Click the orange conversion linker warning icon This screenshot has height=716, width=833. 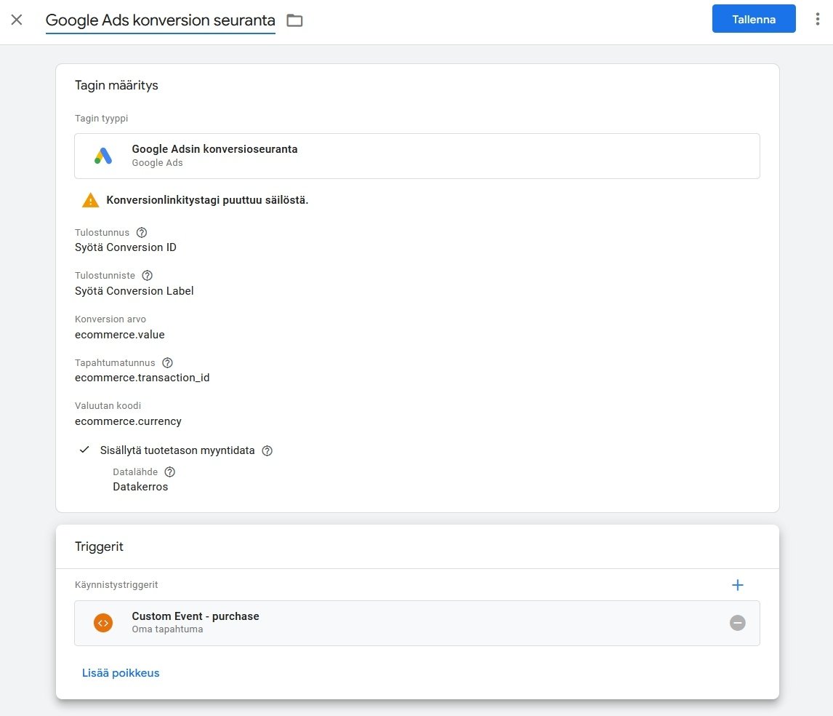click(90, 200)
